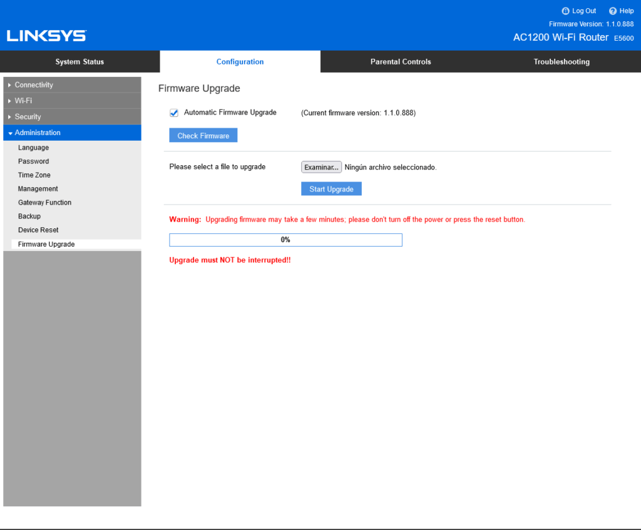Select Gateway Function sidebar item
The width and height of the screenshot is (641, 530).
coord(44,202)
